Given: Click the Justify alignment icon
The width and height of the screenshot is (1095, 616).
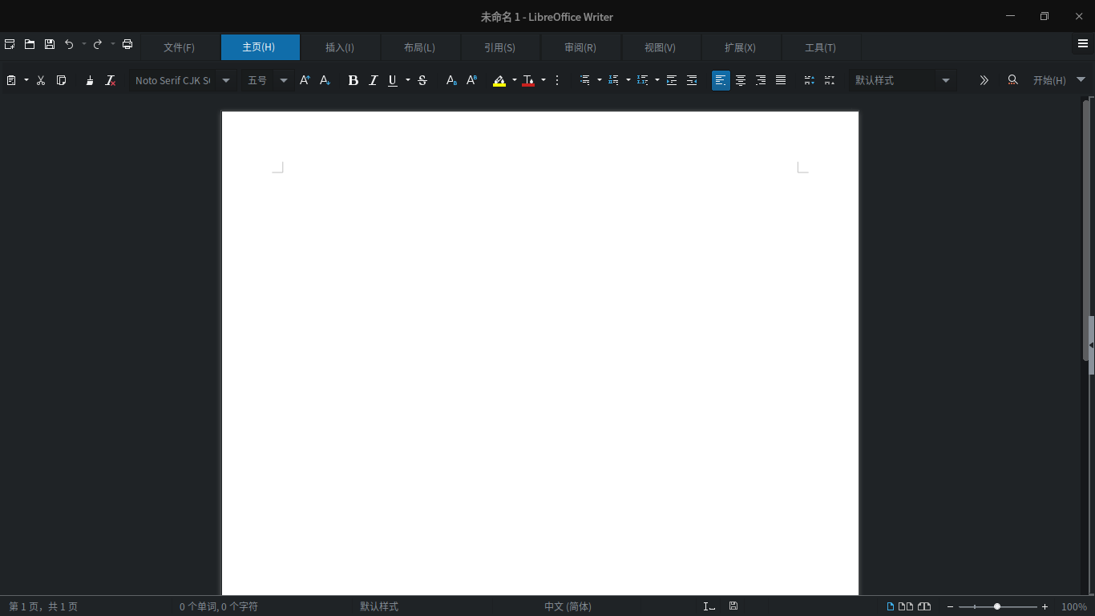Looking at the screenshot, I should click(x=781, y=80).
